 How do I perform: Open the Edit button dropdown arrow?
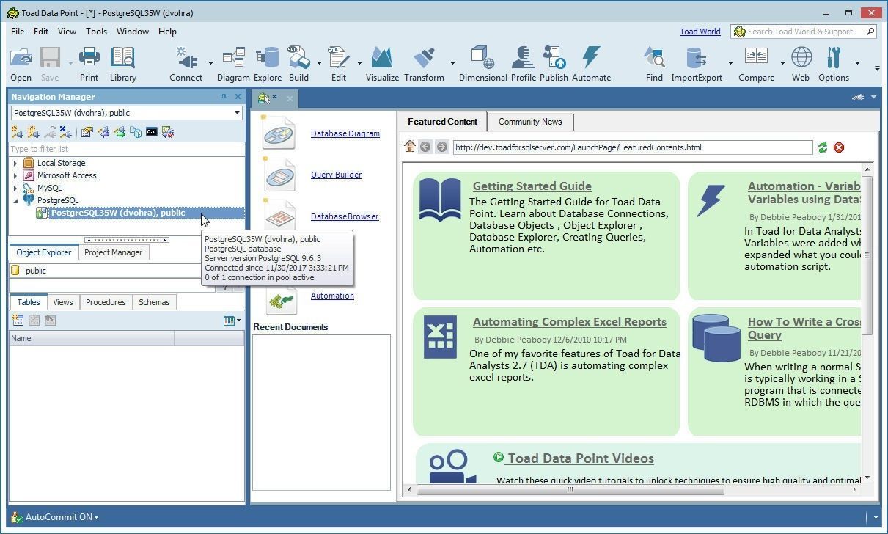point(359,65)
